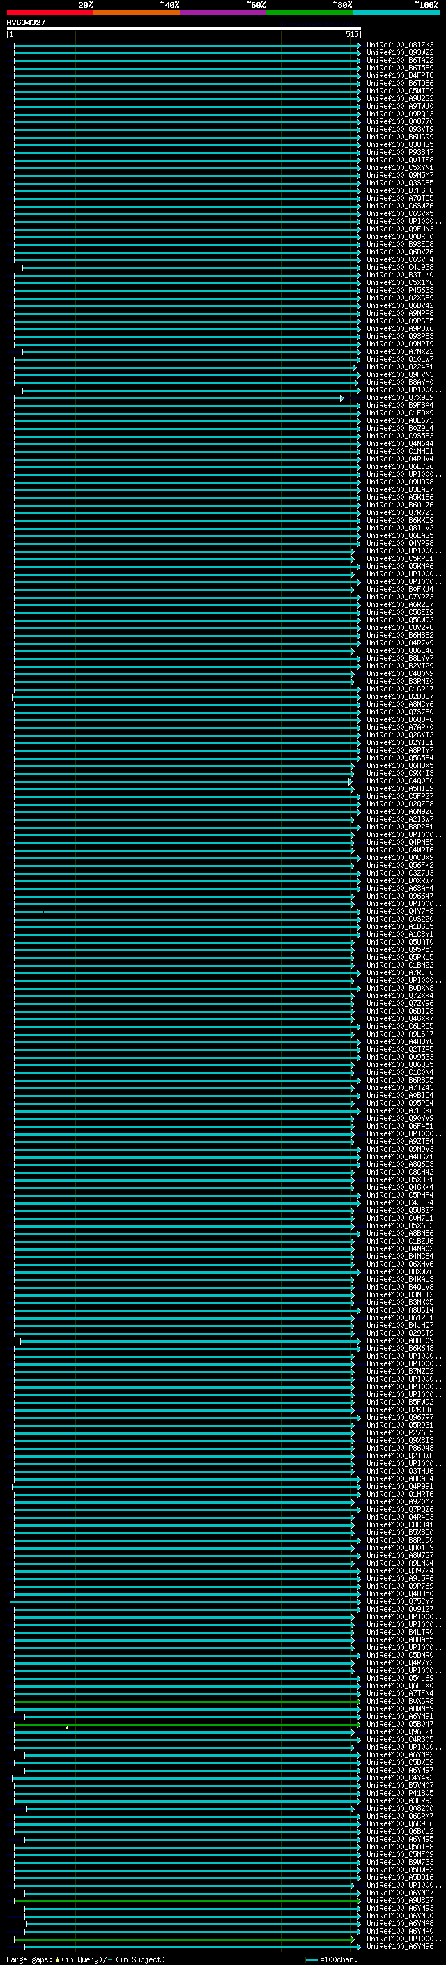Select the UniRef100_B0XGR8 label
446x1965 pixels.
(400, 1702)
